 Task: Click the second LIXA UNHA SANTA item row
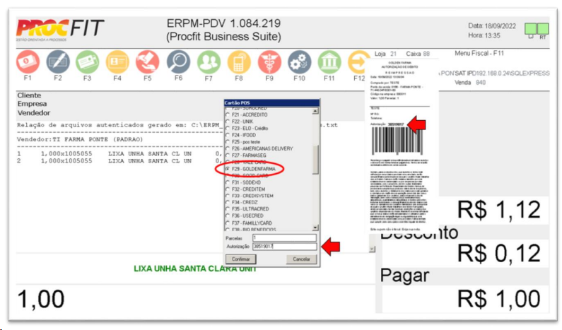pos(119,161)
